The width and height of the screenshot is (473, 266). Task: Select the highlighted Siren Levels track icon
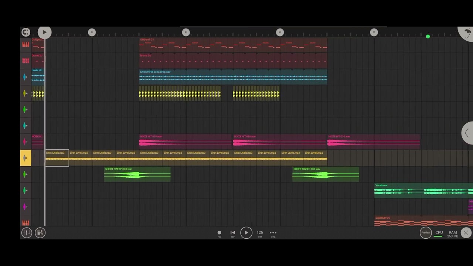[x=25, y=158]
